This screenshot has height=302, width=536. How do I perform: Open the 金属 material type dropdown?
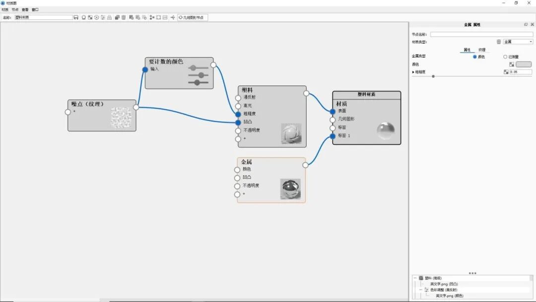(518, 42)
